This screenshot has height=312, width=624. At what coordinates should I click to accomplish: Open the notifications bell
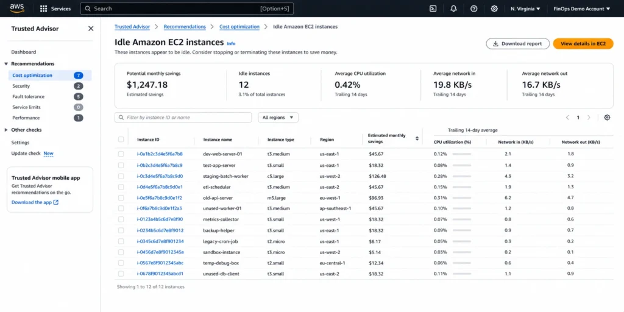[453, 9]
